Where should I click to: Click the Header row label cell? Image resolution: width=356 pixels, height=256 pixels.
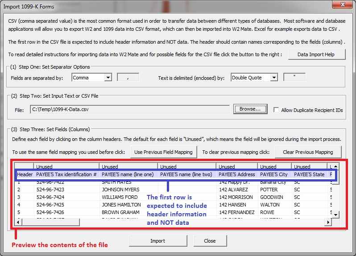click(x=25, y=174)
